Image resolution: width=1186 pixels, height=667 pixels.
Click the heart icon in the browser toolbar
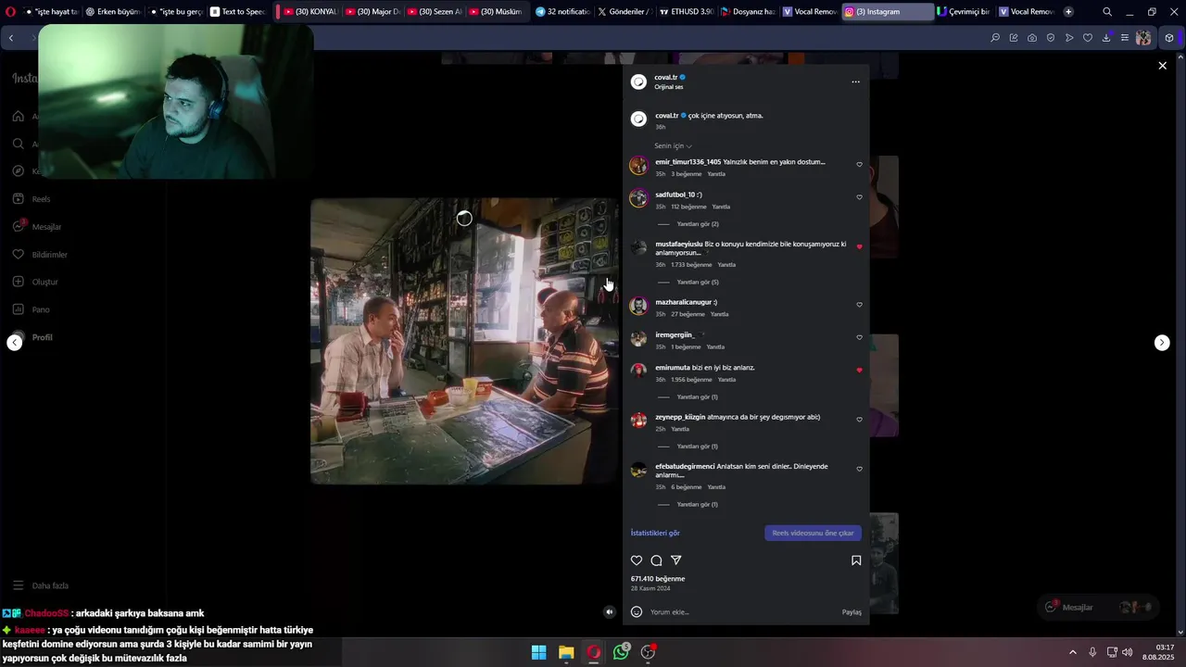[x=1088, y=38]
